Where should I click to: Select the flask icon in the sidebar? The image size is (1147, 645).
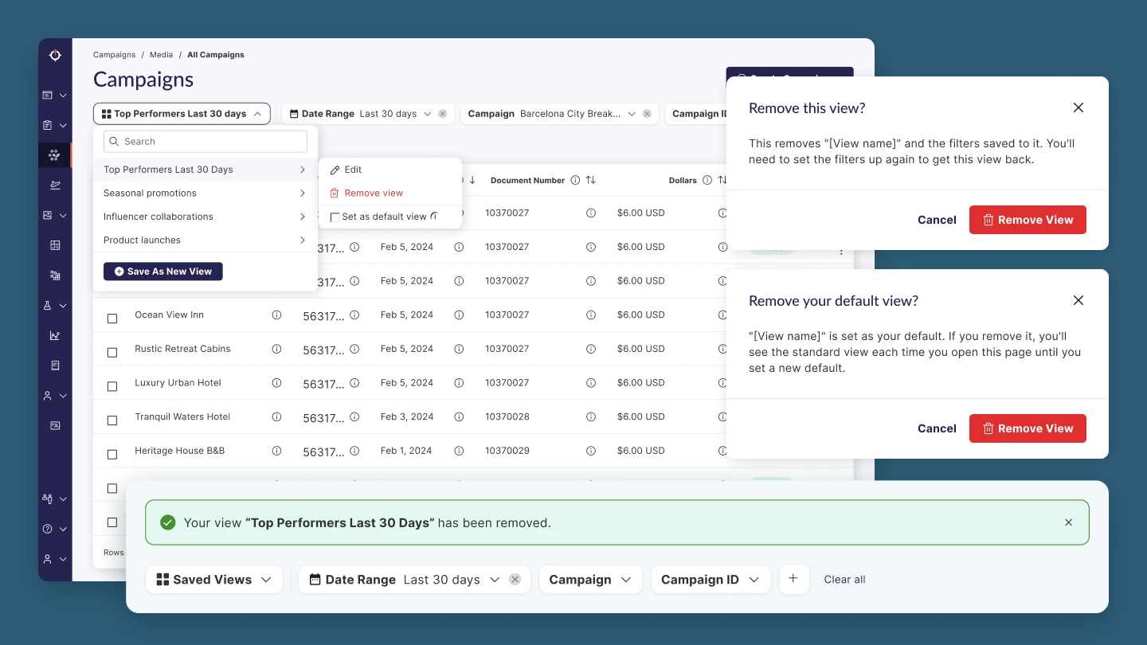coord(48,306)
